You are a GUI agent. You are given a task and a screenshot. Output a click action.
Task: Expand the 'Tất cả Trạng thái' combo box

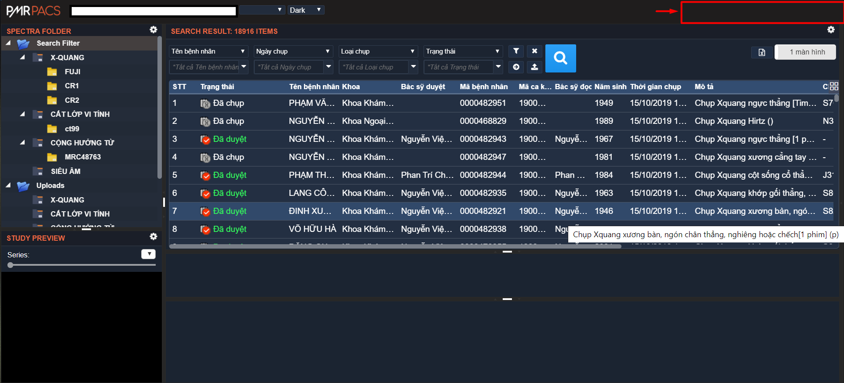tap(498, 67)
